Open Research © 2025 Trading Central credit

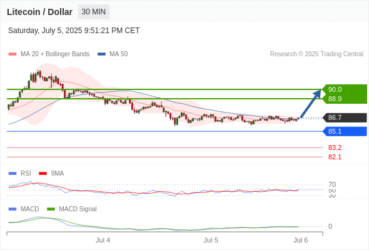pos(316,54)
